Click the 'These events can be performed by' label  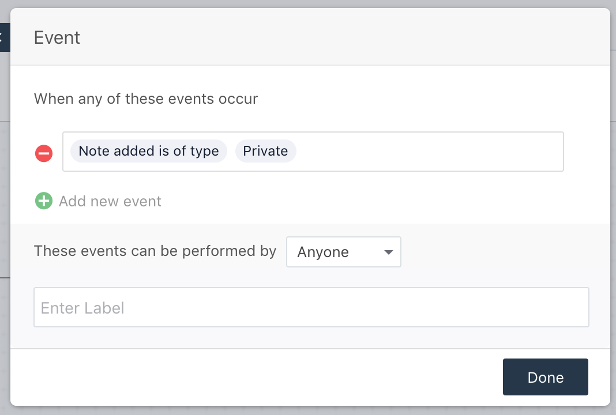tap(155, 251)
